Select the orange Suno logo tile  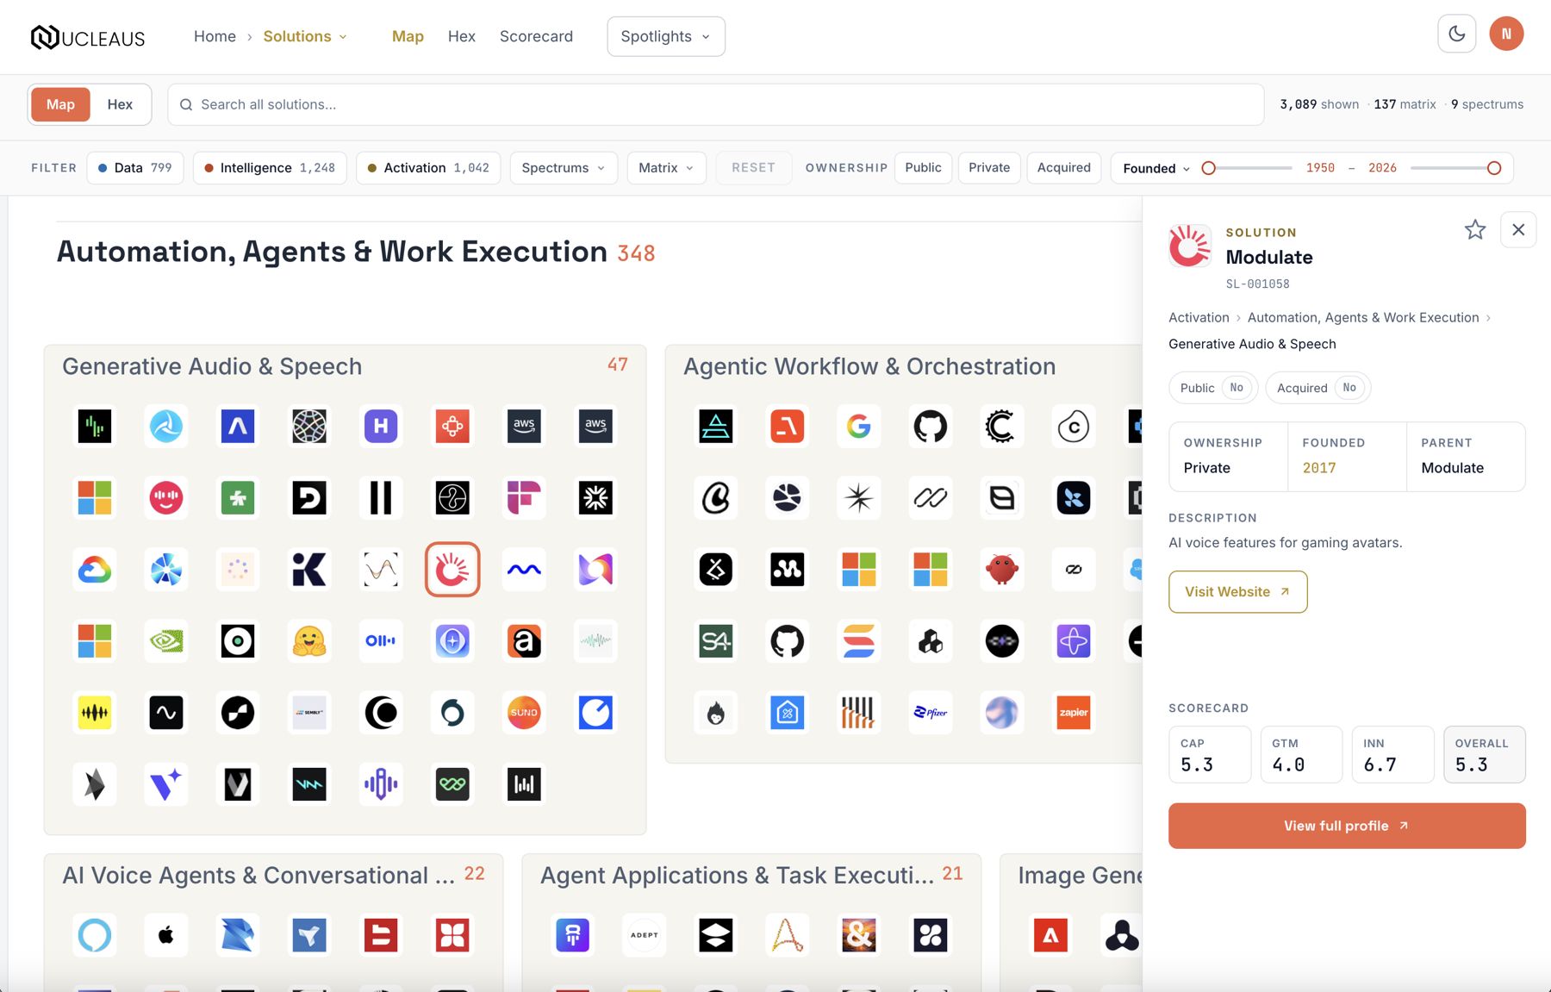(x=524, y=712)
